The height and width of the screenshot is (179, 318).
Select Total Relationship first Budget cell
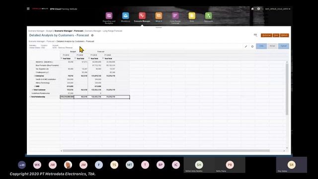(x=67, y=97)
